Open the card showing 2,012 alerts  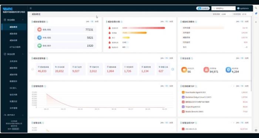(x=95, y=69)
